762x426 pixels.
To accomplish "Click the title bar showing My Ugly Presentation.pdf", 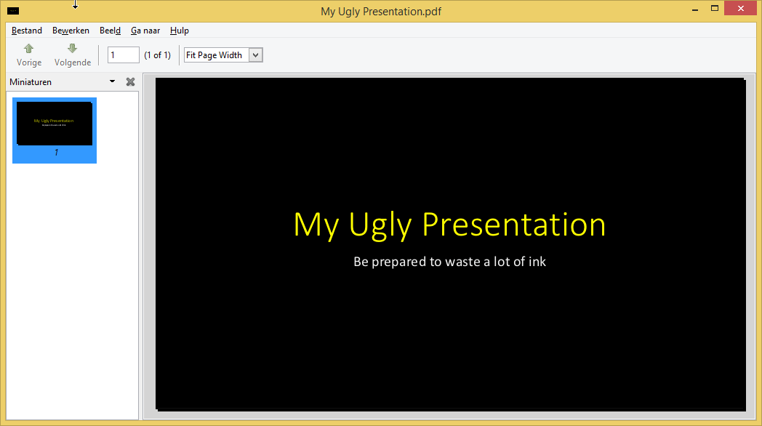I will [x=380, y=11].
